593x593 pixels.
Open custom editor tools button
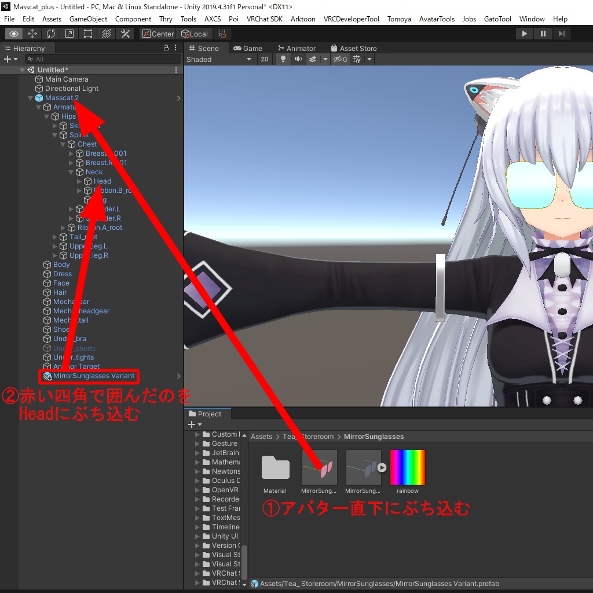point(125,34)
